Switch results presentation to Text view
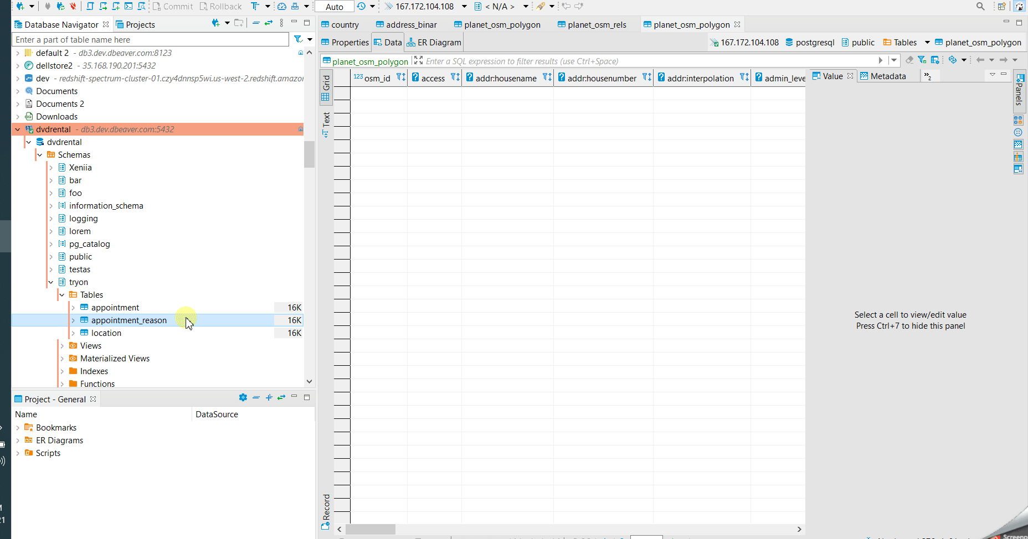 [x=326, y=121]
